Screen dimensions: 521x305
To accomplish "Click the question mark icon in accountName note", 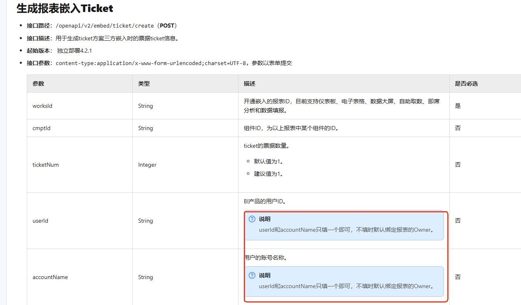I will 252,275.
